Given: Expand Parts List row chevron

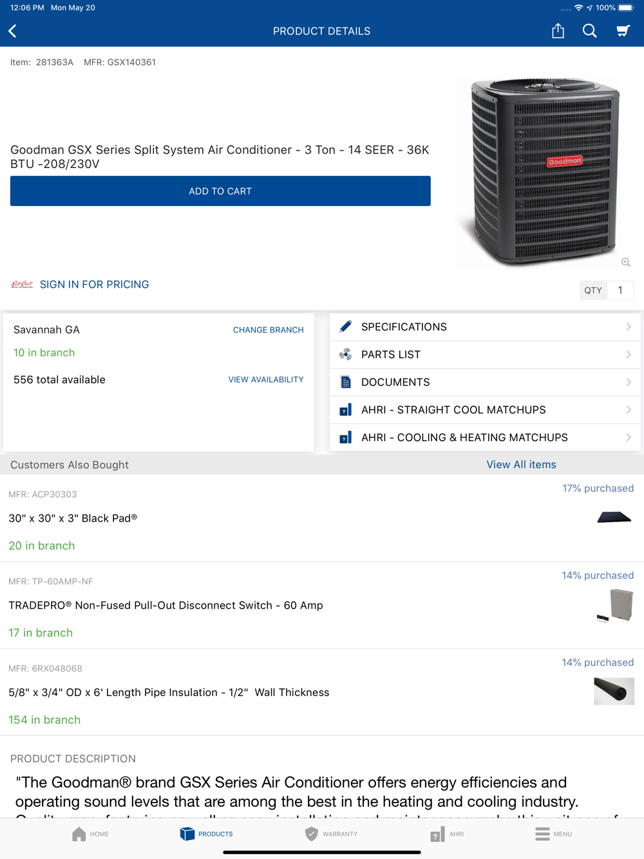Looking at the screenshot, I should pos(629,354).
